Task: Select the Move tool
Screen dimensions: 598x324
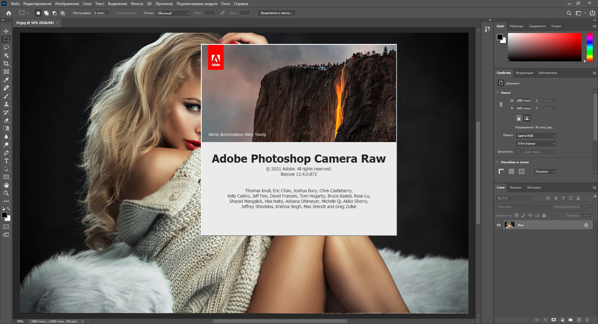Action: point(6,31)
